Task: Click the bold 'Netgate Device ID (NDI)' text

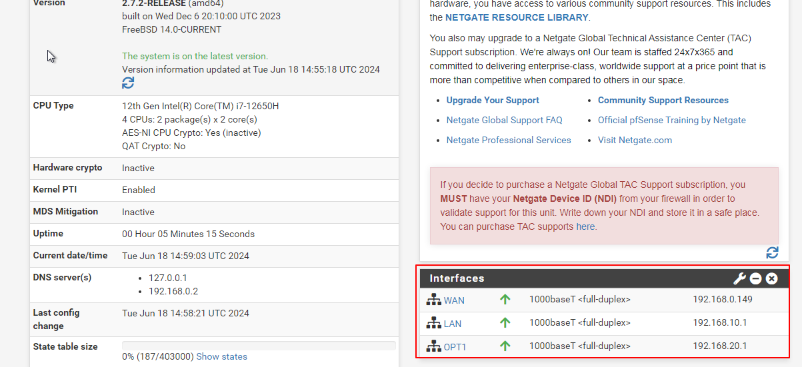Action: click(x=565, y=198)
